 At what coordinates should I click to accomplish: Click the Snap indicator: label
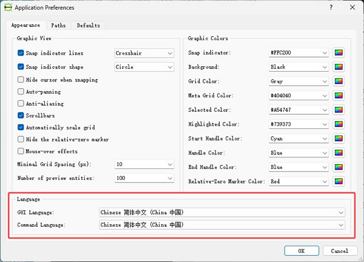click(209, 53)
